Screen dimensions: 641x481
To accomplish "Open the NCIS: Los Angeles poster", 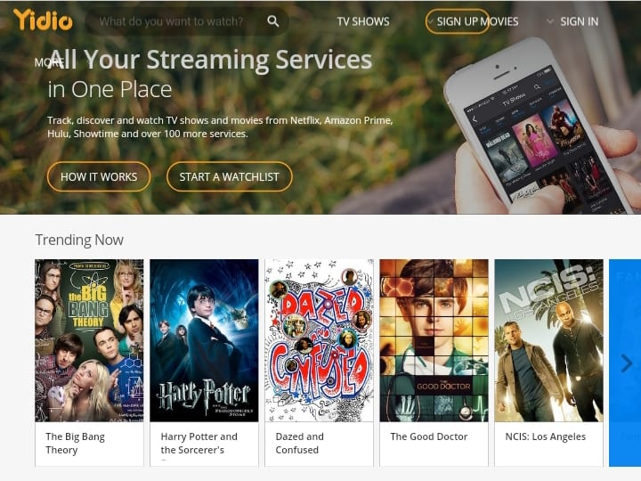I will point(548,340).
